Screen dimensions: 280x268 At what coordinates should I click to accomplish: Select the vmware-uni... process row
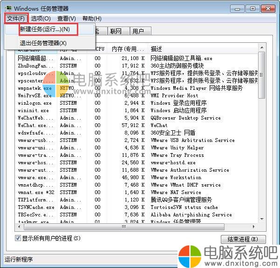[137, 147]
